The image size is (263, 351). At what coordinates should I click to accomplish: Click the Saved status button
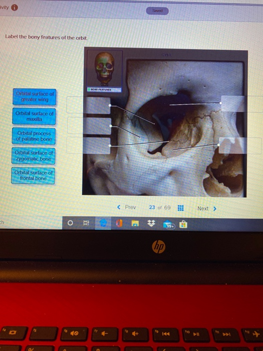157,11
